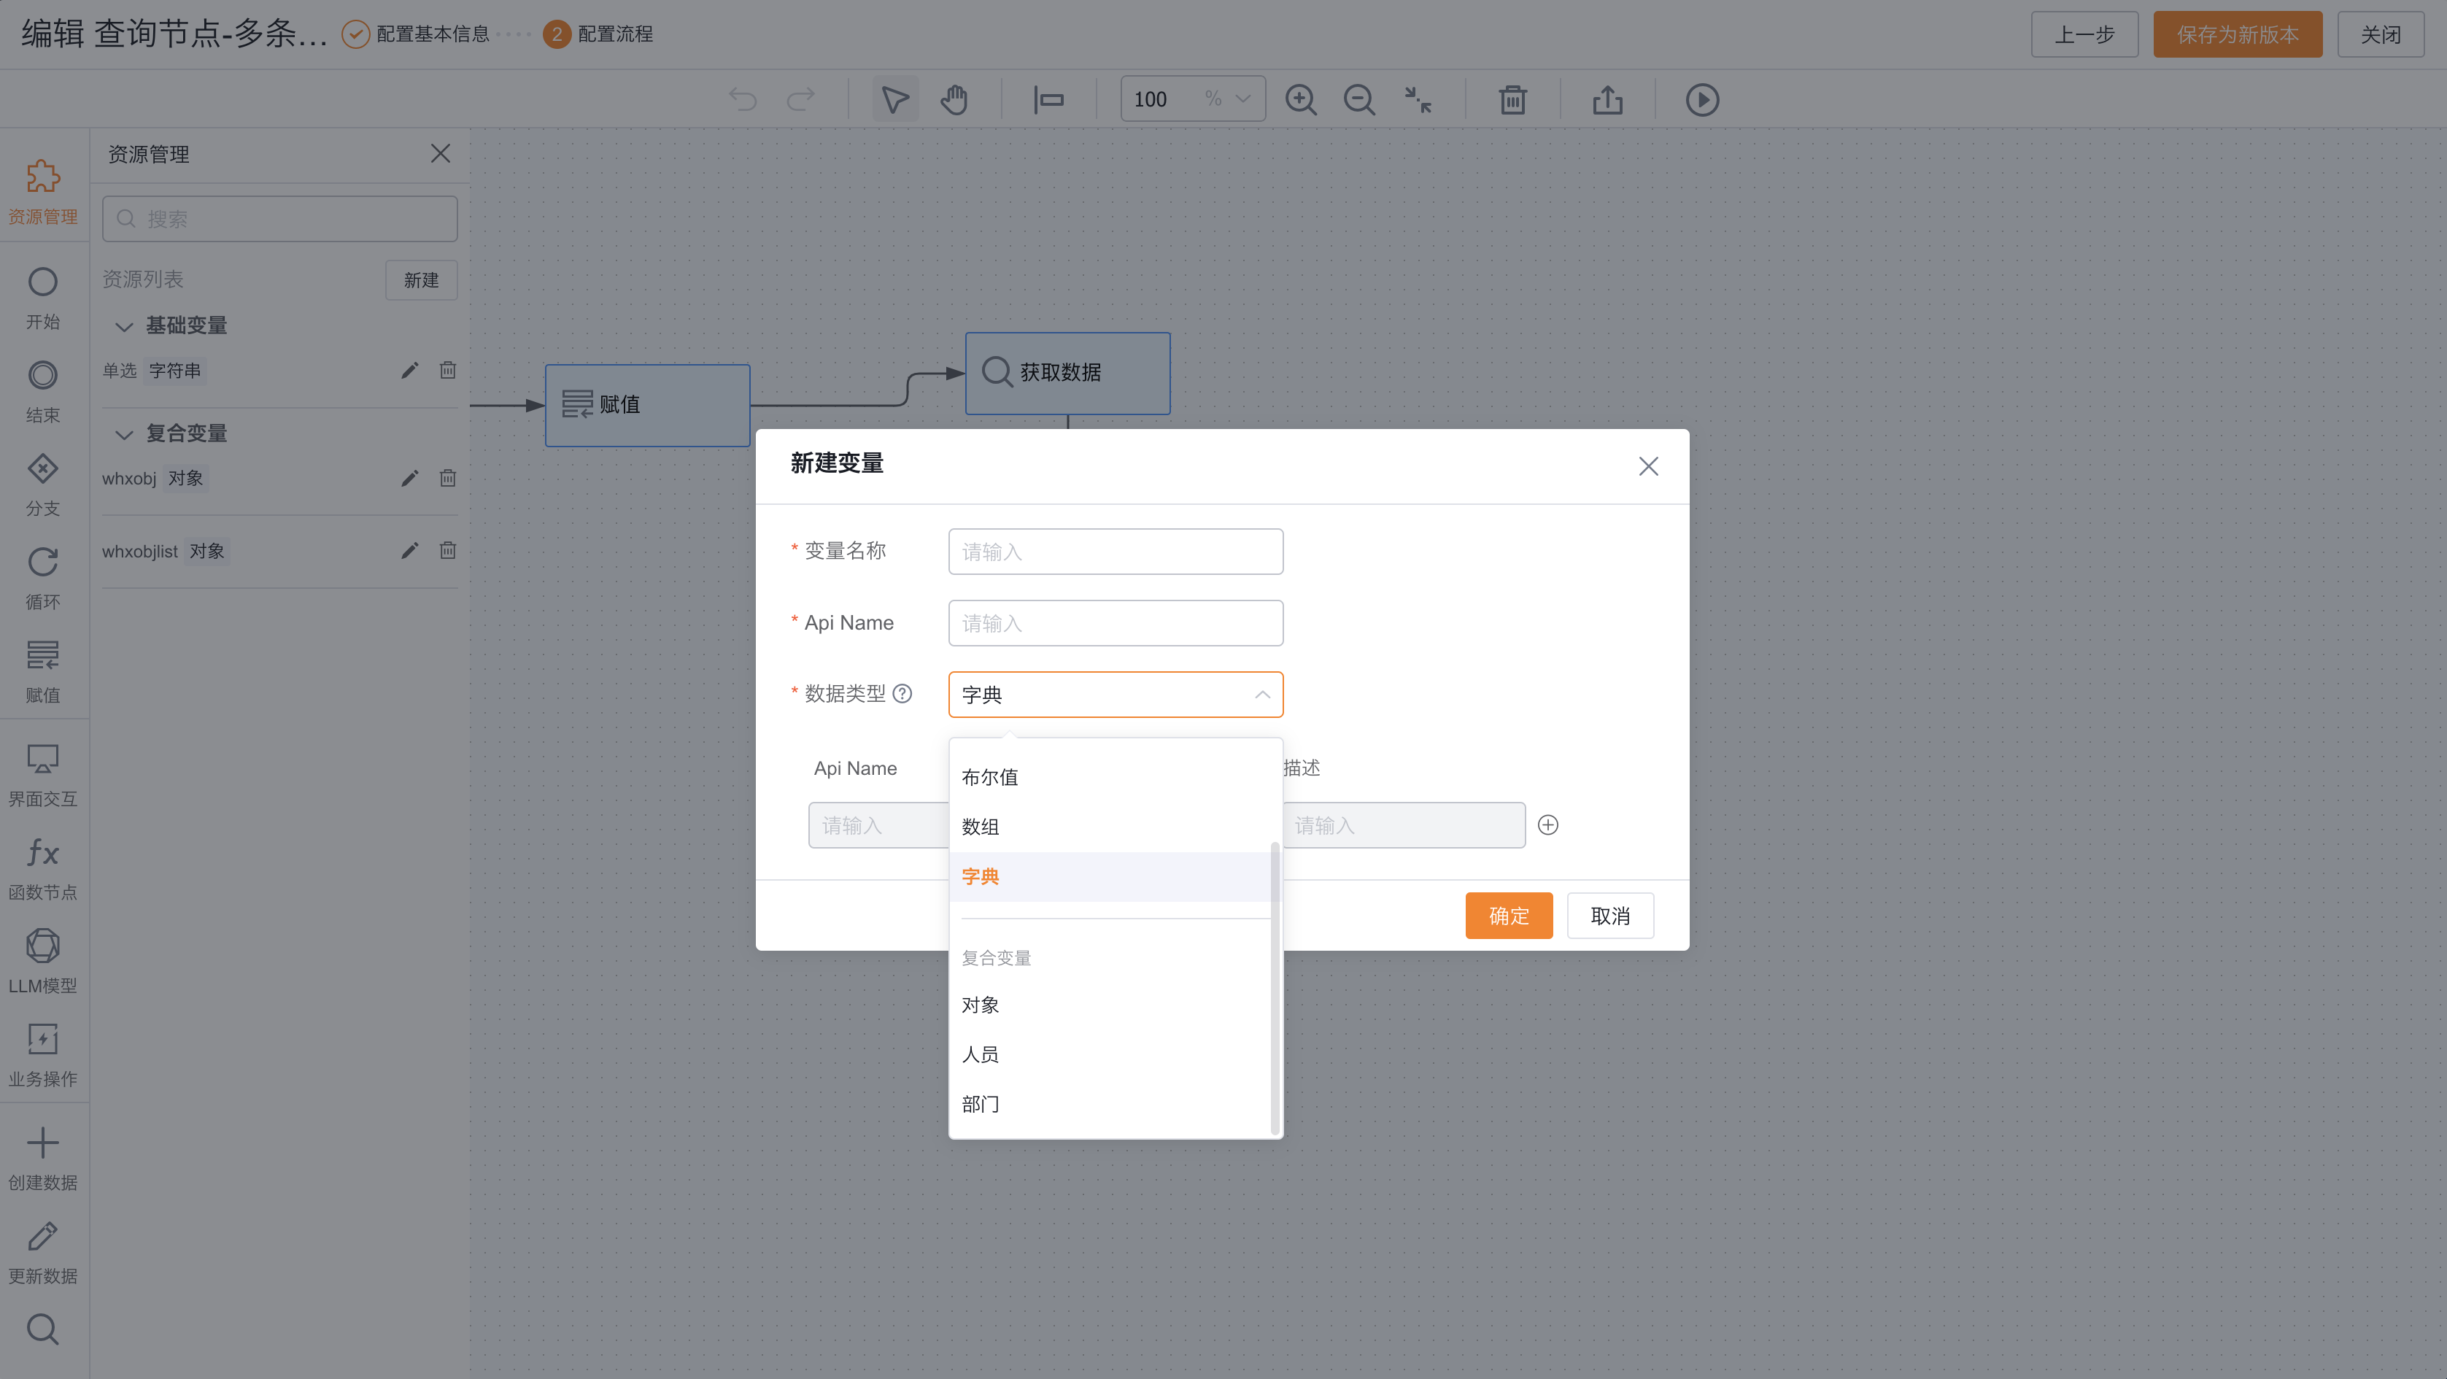This screenshot has width=2447, height=1379.
Task: Click the export share icon
Action: [x=1607, y=98]
